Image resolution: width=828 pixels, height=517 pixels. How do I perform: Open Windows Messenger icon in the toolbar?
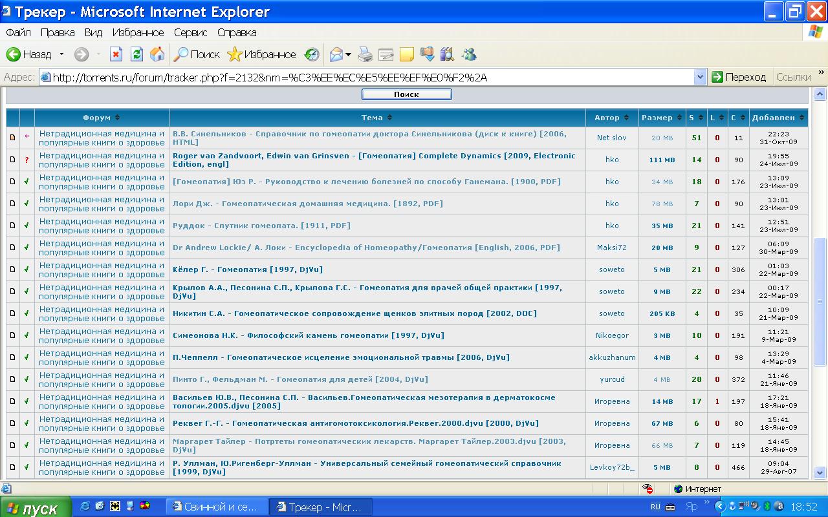pyautogui.click(x=469, y=54)
